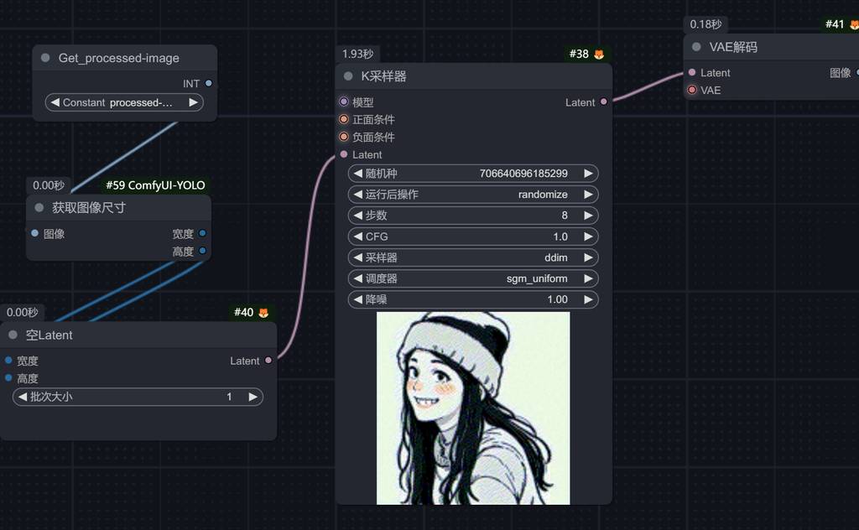Click the 宽度 output socket on 获取图像尺寸
This screenshot has height=530, width=859.
pos(202,234)
